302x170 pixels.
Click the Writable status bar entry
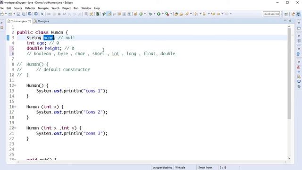(180, 168)
